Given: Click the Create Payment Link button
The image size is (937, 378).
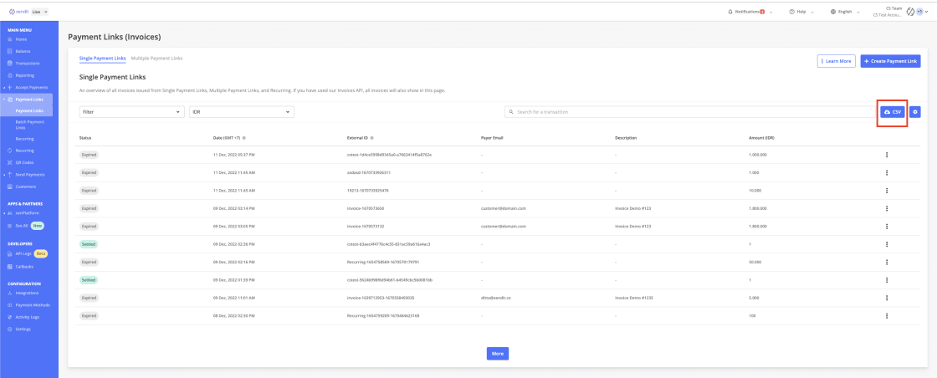Looking at the screenshot, I should point(890,61).
